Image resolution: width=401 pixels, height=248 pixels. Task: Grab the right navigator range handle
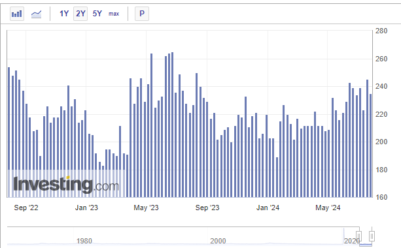pos(372,236)
